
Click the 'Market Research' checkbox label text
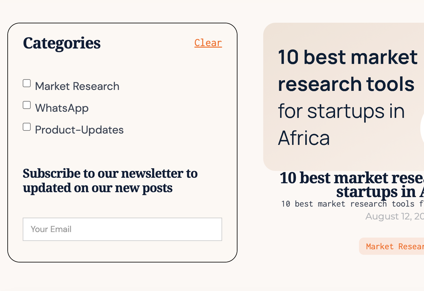(x=77, y=86)
